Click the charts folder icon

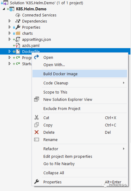(18, 33)
